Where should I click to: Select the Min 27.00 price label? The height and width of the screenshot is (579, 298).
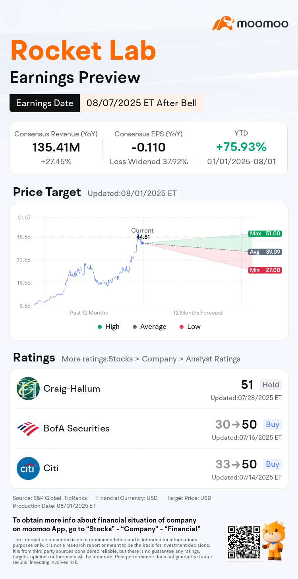point(265,270)
